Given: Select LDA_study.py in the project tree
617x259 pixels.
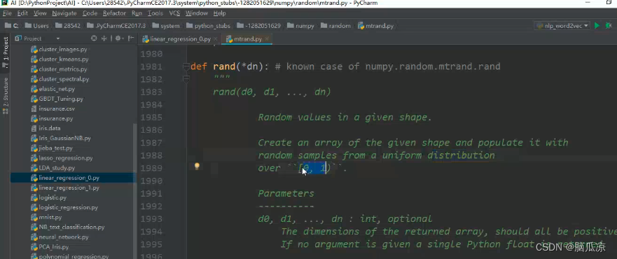Looking at the screenshot, I should click(53, 168).
